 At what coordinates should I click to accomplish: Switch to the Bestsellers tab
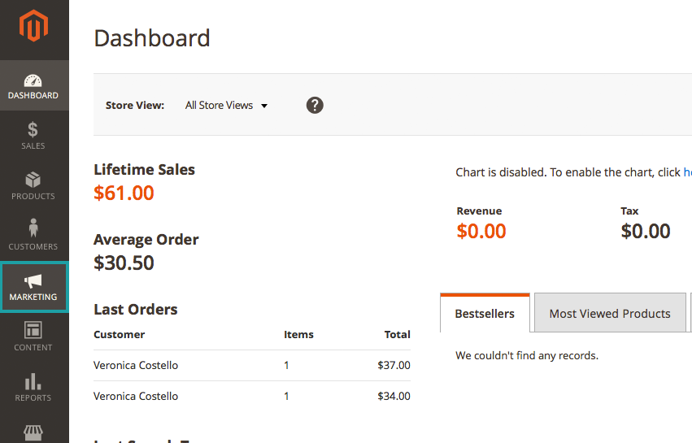pos(485,314)
